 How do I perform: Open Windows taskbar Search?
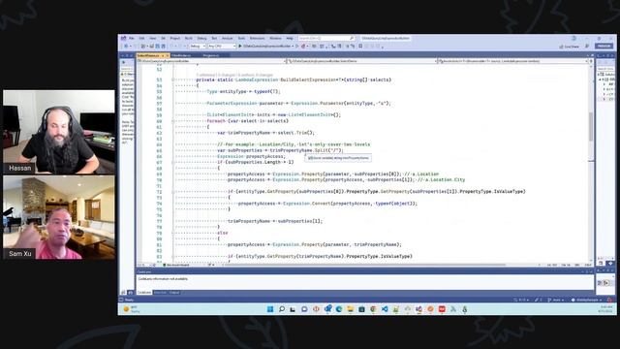(282, 309)
